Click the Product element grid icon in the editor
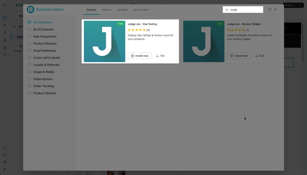 coord(21,46)
